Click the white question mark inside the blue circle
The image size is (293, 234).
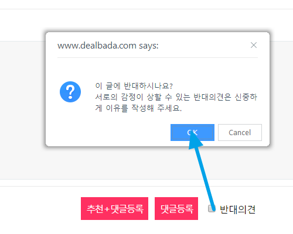70,92
